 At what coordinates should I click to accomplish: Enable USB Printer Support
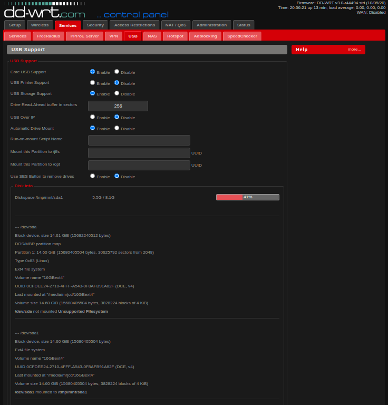coord(93,83)
